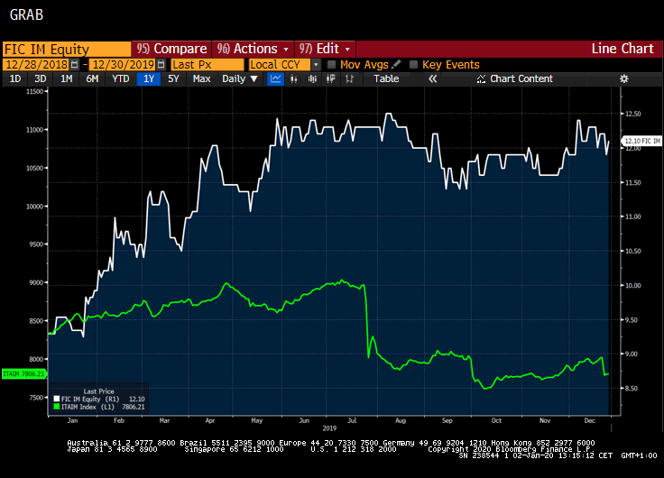Expand the Daily periodicity dropdown
664x478 pixels.
pos(240,78)
